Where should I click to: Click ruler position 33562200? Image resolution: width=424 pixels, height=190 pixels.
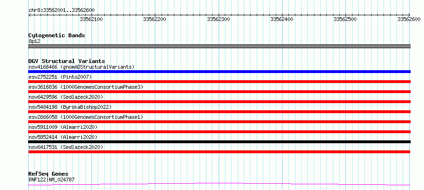click(x=155, y=19)
